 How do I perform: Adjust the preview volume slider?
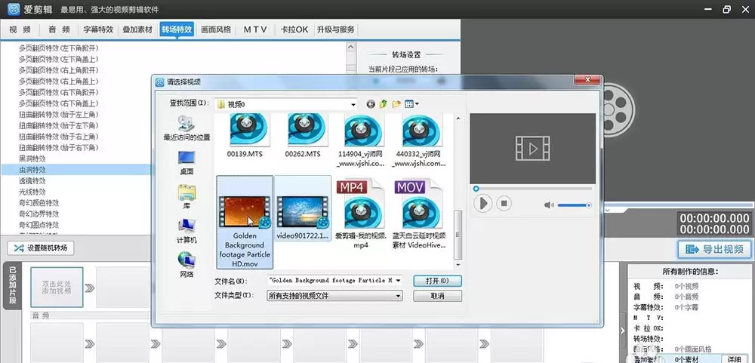574,205
